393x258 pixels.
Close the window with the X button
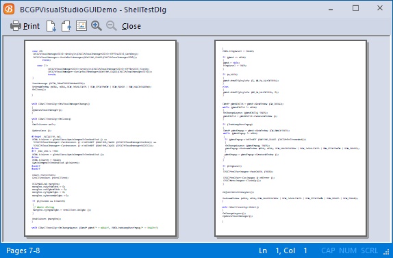coord(380,8)
